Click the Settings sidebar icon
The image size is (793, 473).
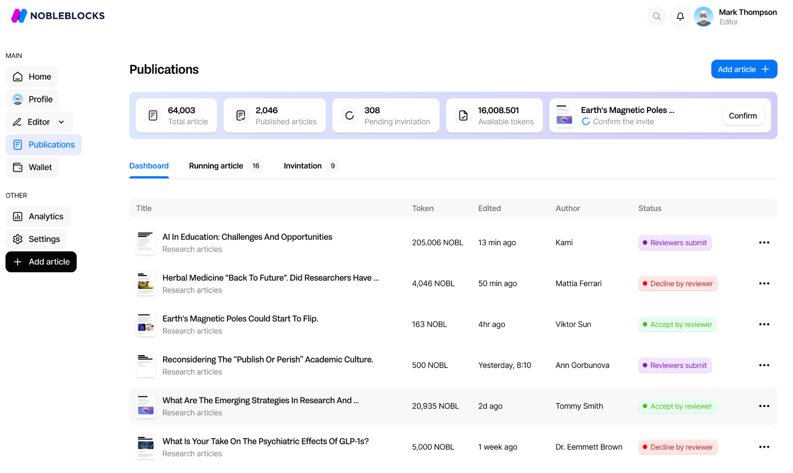point(17,239)
